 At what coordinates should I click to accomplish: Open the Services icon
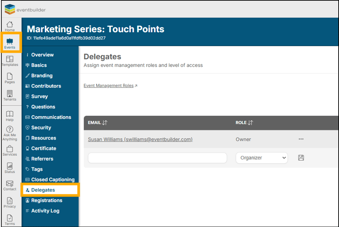[10, 150]
